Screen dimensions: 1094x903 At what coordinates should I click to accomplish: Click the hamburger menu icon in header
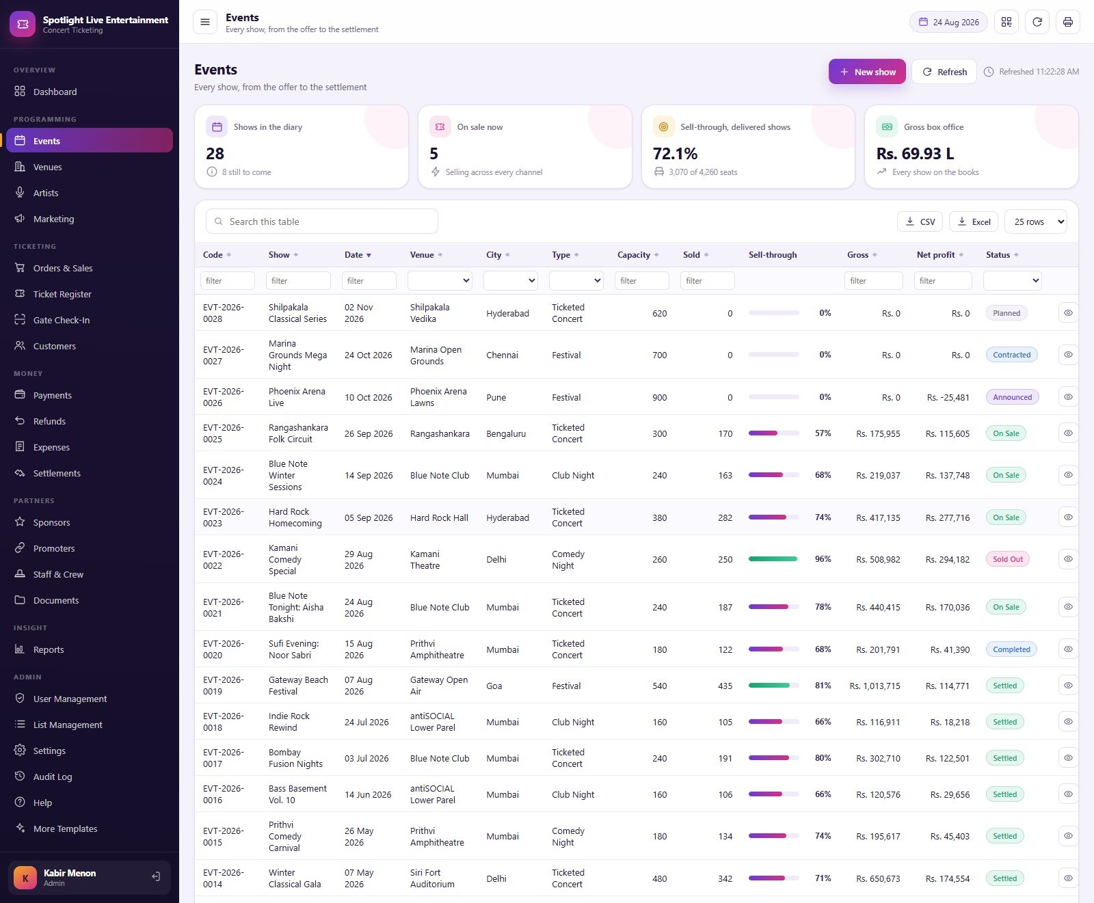(204, 22)
